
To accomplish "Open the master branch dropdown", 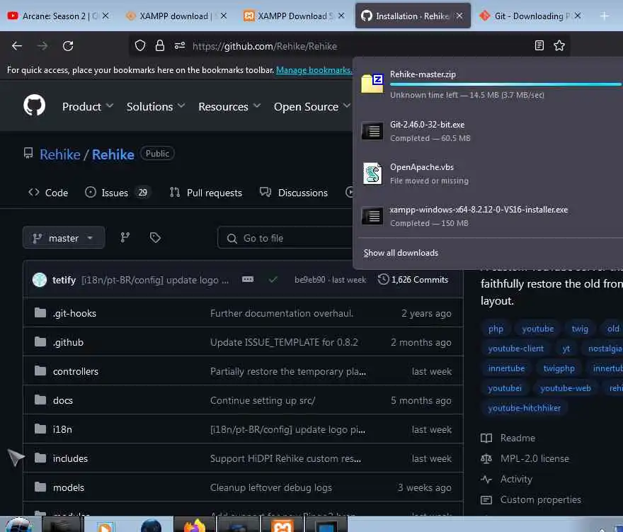I will coord(64,238).
